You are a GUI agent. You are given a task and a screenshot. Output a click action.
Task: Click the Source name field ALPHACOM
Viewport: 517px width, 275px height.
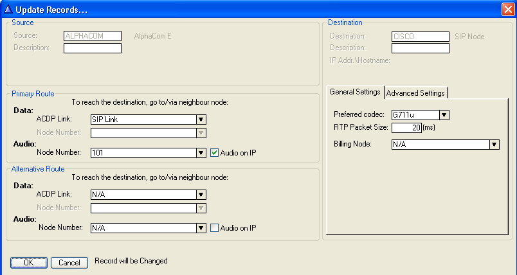coord(93,36)
